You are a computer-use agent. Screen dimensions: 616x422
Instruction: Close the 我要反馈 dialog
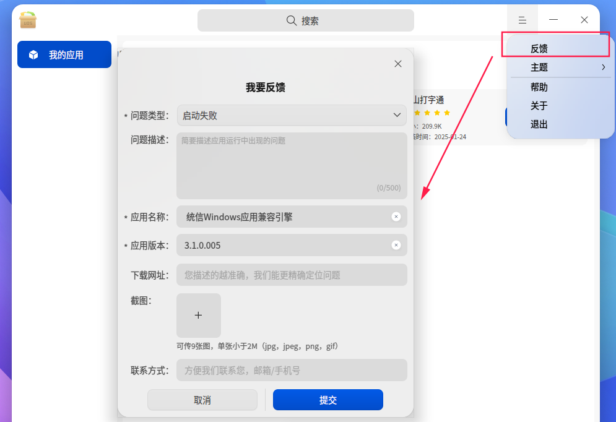pyautogui.click(x=398, y=64)
